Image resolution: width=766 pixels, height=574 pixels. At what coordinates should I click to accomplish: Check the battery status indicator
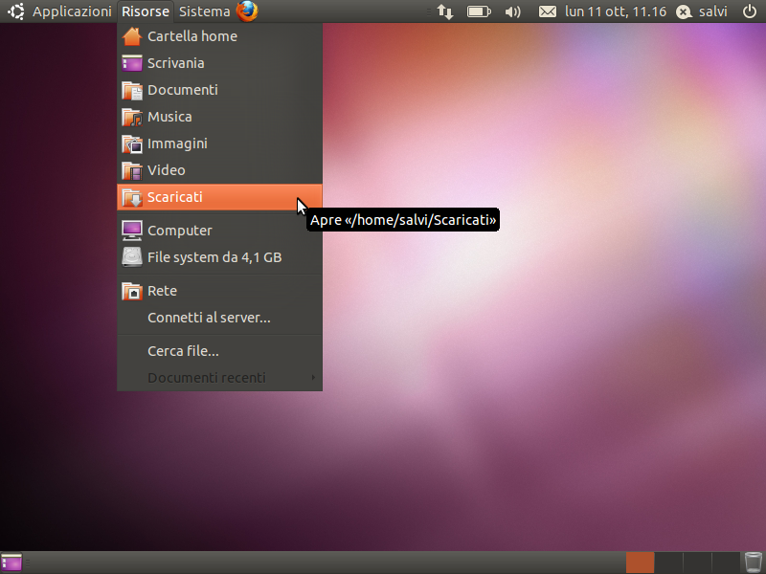click(479, 11)
